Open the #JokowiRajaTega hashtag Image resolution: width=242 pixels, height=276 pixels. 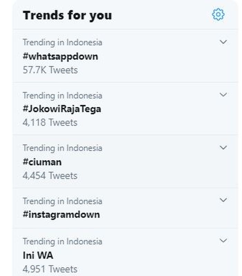(62, 109)
